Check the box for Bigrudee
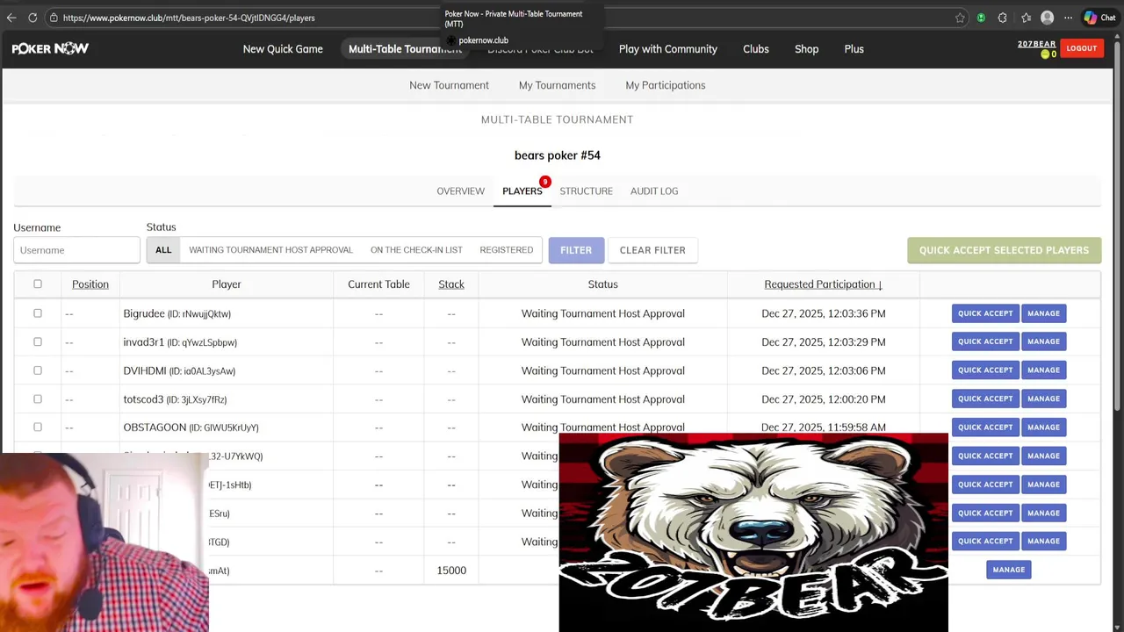 point(38,312)
